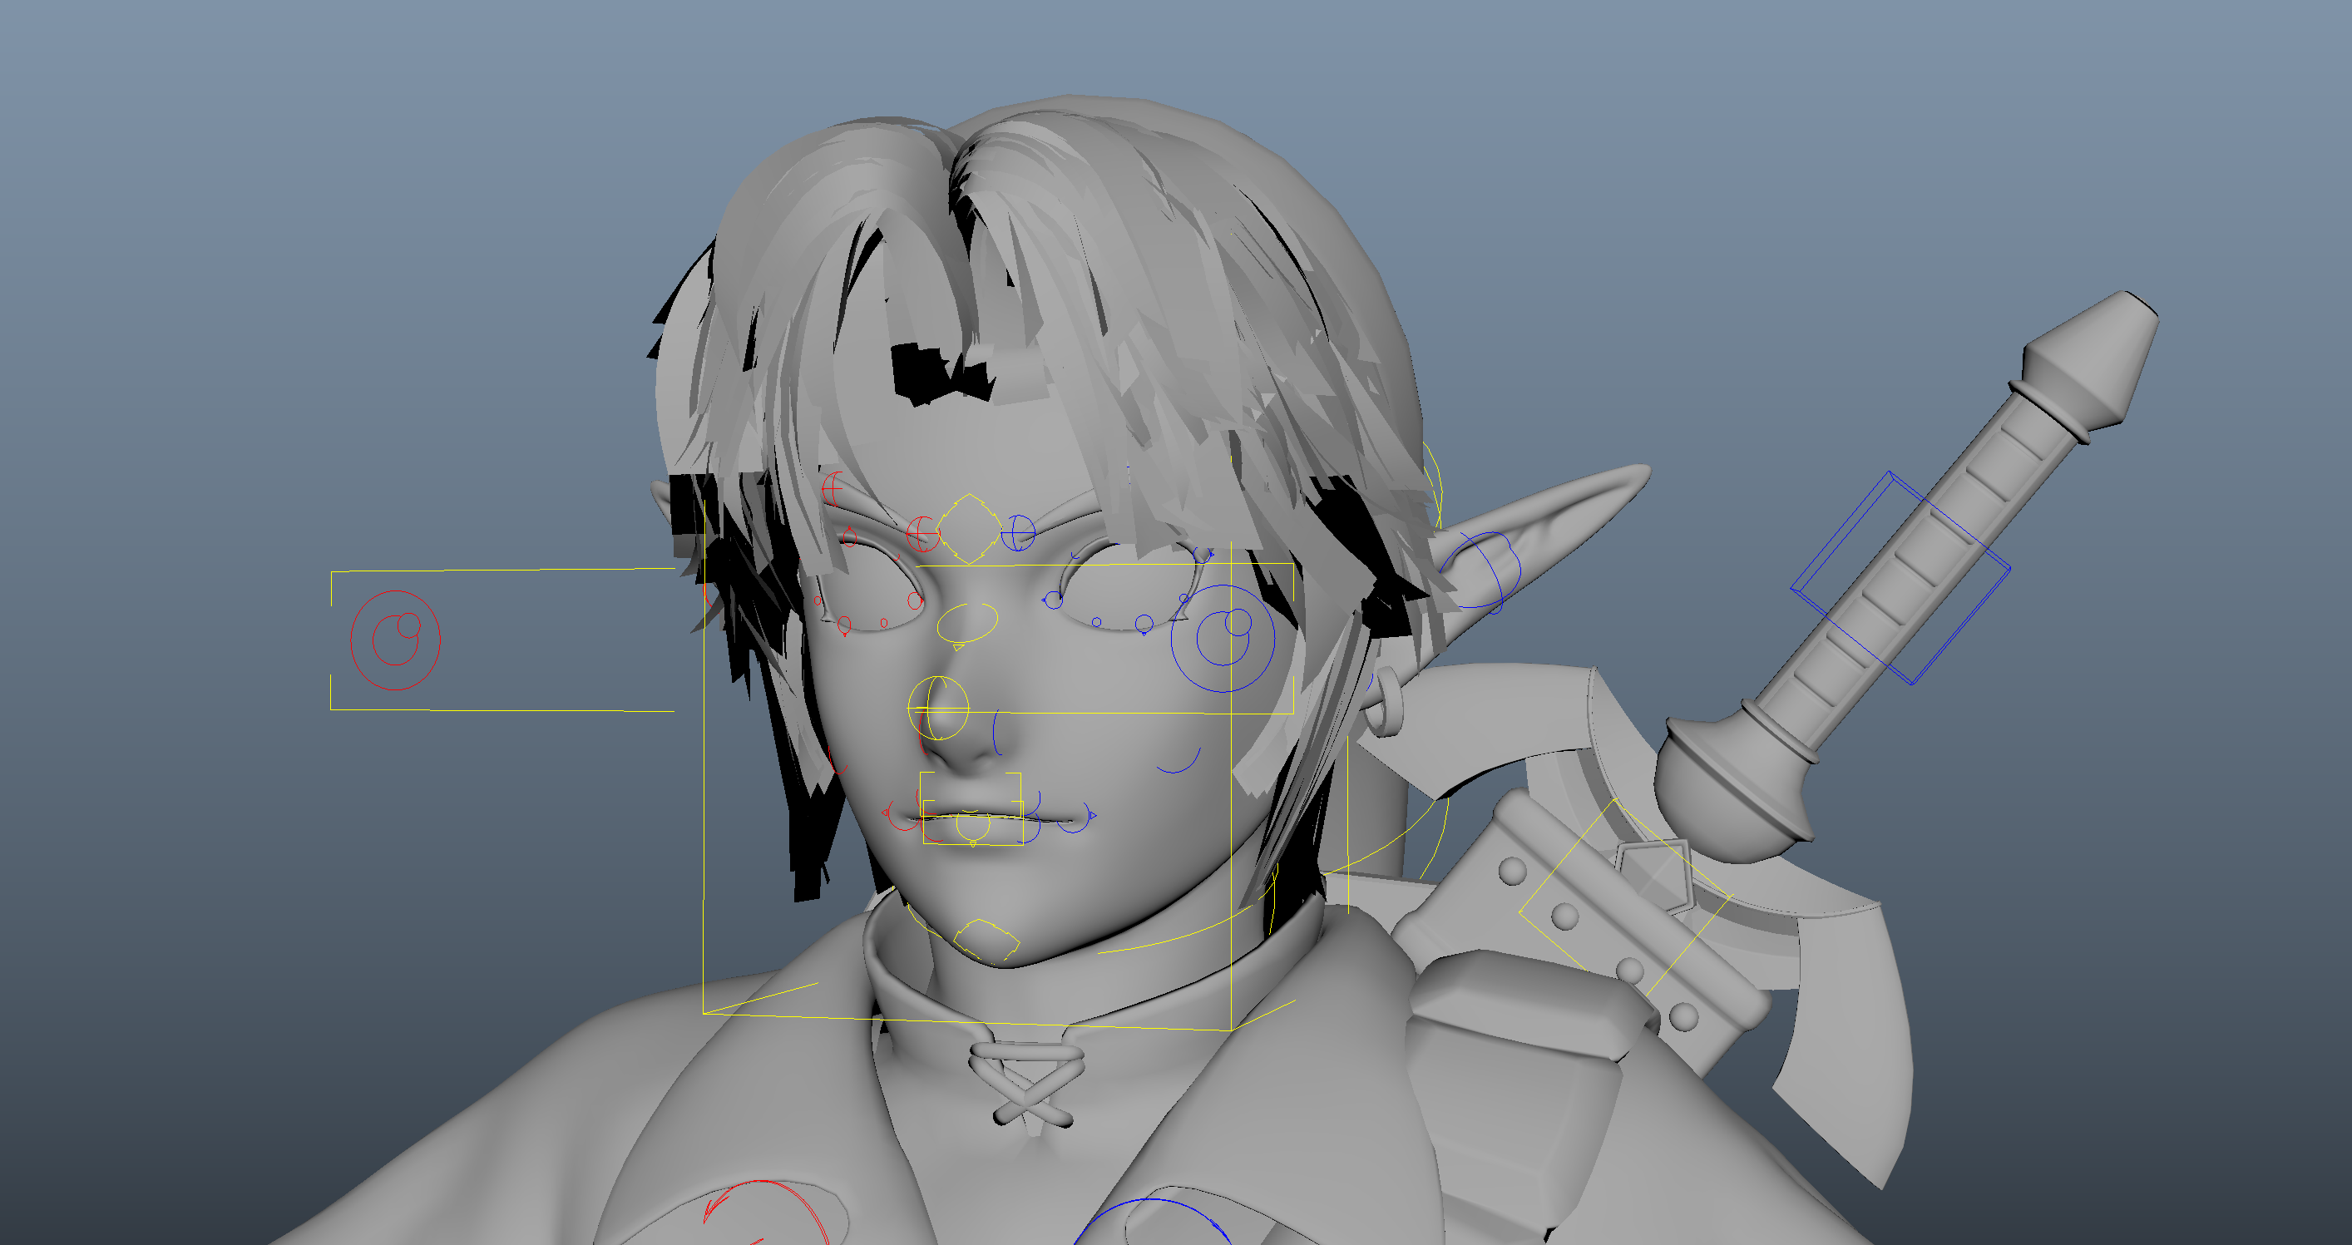Pick the blue box control on sword handle
2352x1245 pixels.
point(1901,578)
